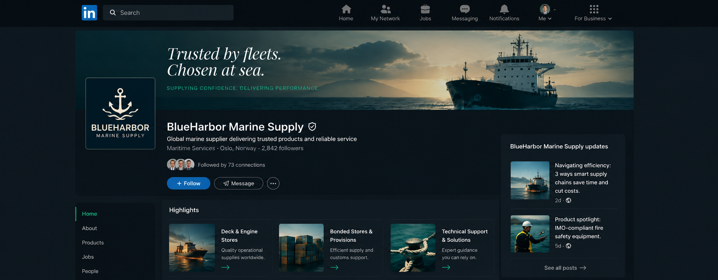Expand the For Business dropdown chevron

click(610, 19)
